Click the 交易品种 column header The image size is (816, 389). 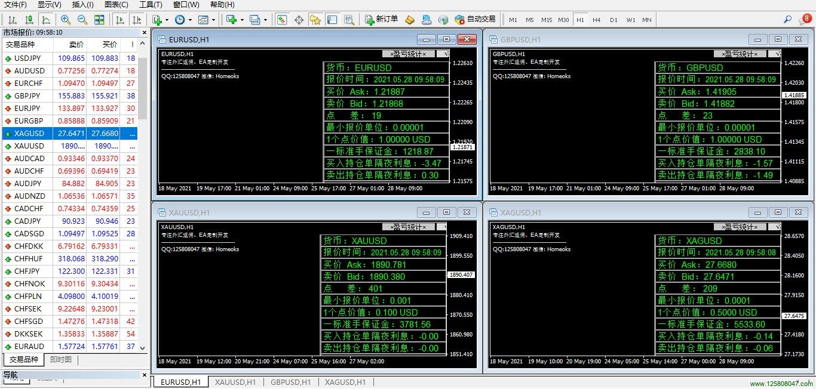27,45
